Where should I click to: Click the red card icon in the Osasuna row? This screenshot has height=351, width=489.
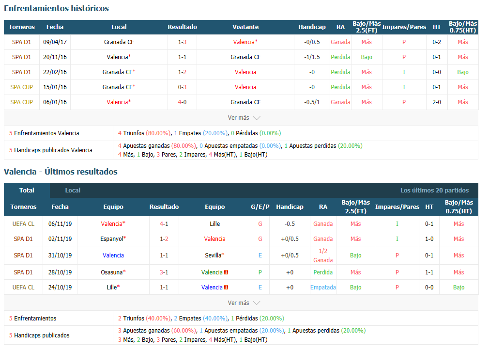(x=226, y=272)
